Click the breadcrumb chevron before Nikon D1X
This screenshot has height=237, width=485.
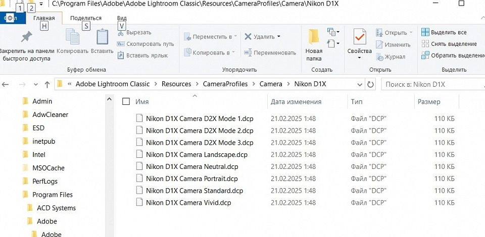(288, 84)
